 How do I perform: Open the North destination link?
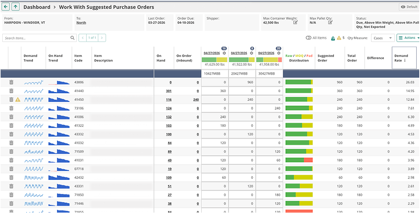(81, 23)
